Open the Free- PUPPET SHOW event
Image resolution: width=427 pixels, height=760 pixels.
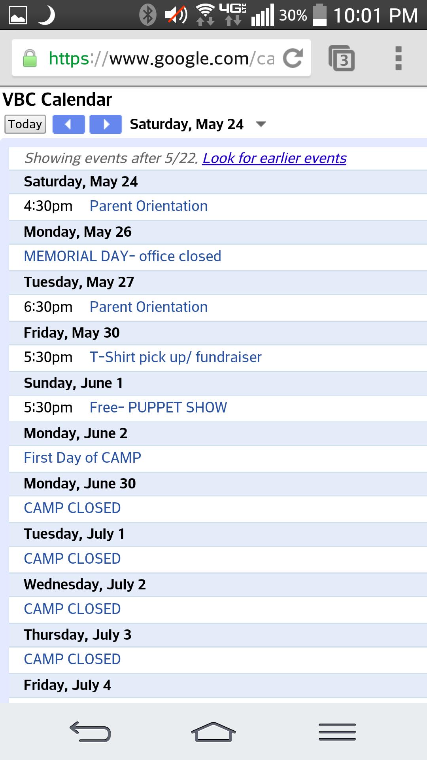[x=158, y=408]
